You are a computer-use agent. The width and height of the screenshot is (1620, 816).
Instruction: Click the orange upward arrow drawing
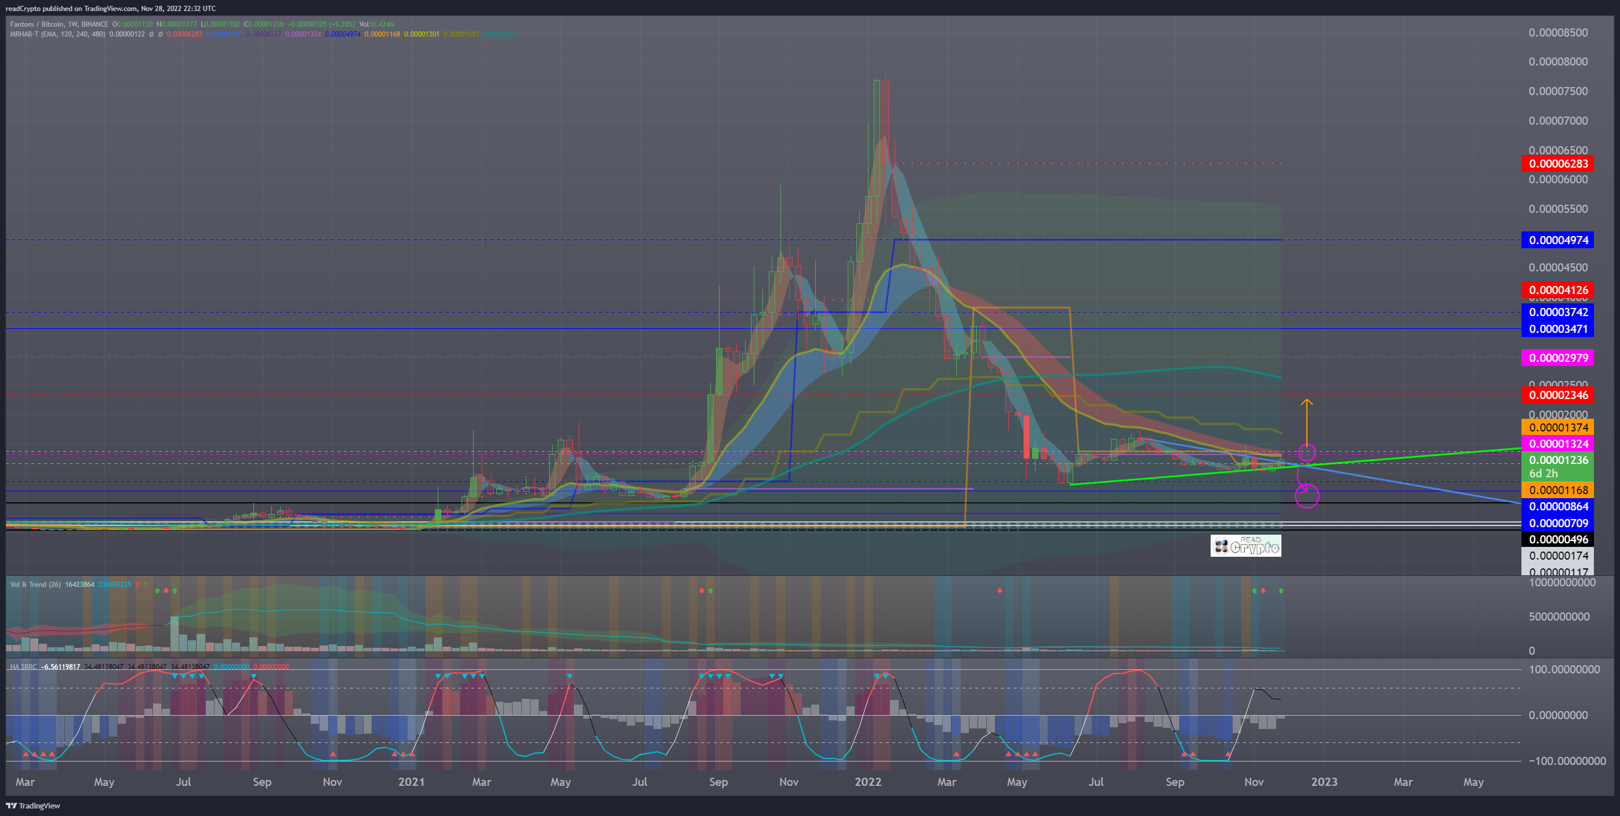point(1306,422)
